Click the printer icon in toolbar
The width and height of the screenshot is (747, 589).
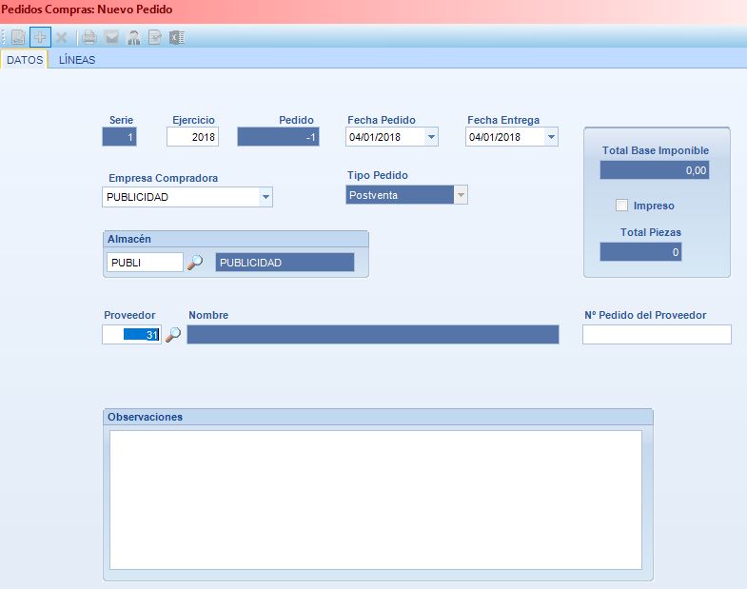pyautogui.click(x=89, y=38)
